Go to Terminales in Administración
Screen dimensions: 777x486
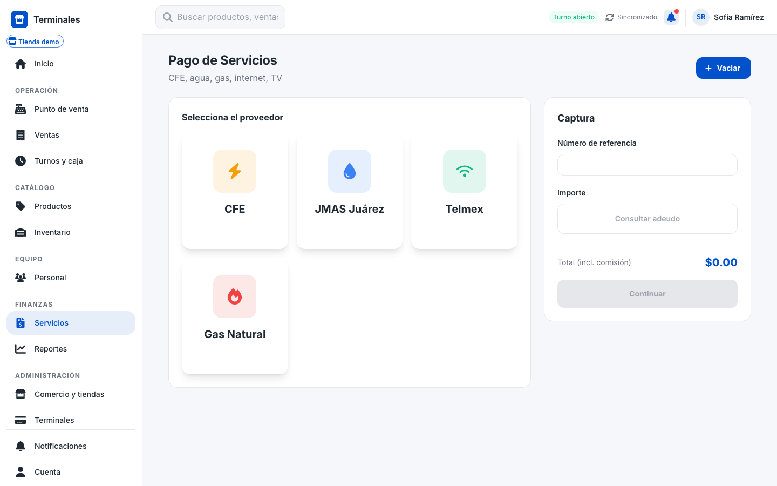(71, 420)
